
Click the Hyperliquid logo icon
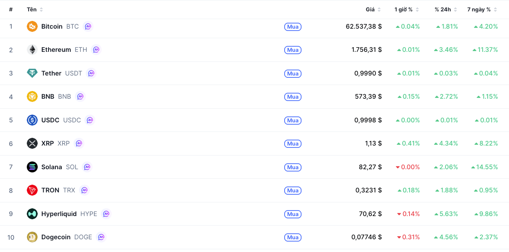(32, 214)
